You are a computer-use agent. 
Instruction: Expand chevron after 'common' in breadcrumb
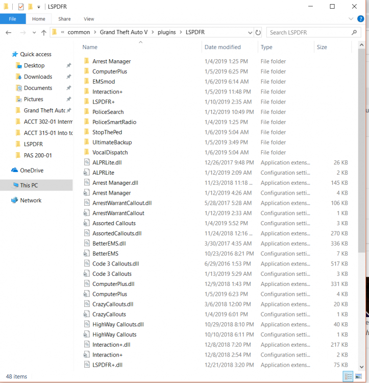pyautogui.click(x=95, y=32)
